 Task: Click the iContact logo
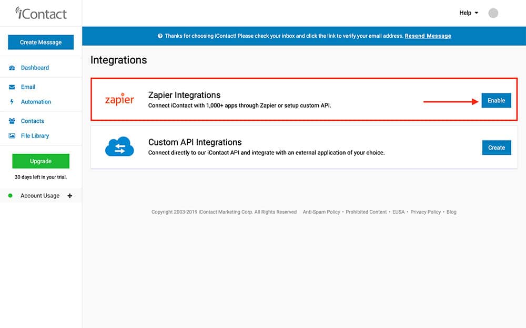click(41, 13)
